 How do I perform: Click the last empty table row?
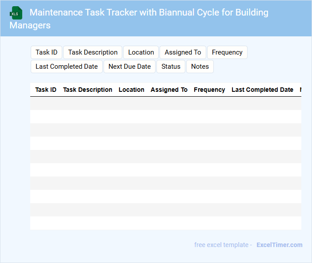tap(165, 223)
